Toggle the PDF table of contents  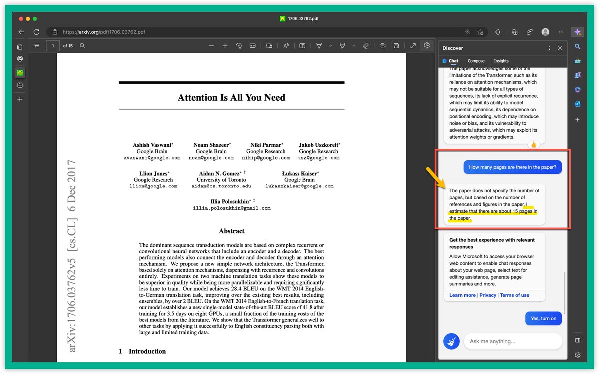click(37, 46)
